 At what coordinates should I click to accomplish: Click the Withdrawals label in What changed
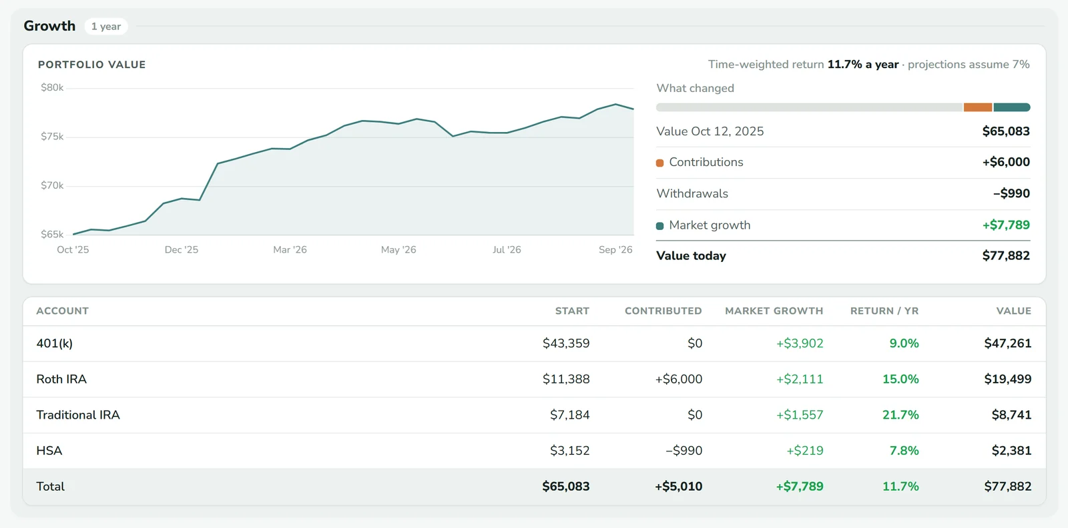pos(692,194)
